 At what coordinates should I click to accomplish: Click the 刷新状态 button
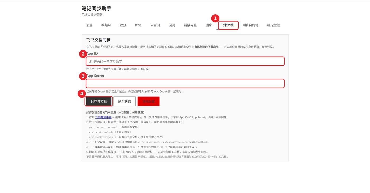pyautogui.click(x=124, y=101)
